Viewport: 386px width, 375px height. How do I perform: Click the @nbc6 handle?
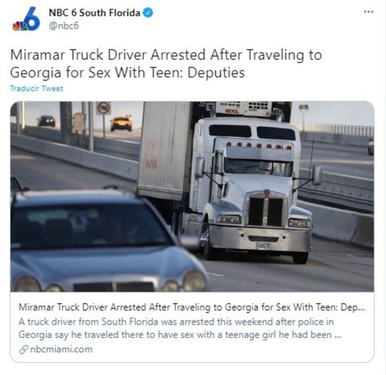[64, 25]
